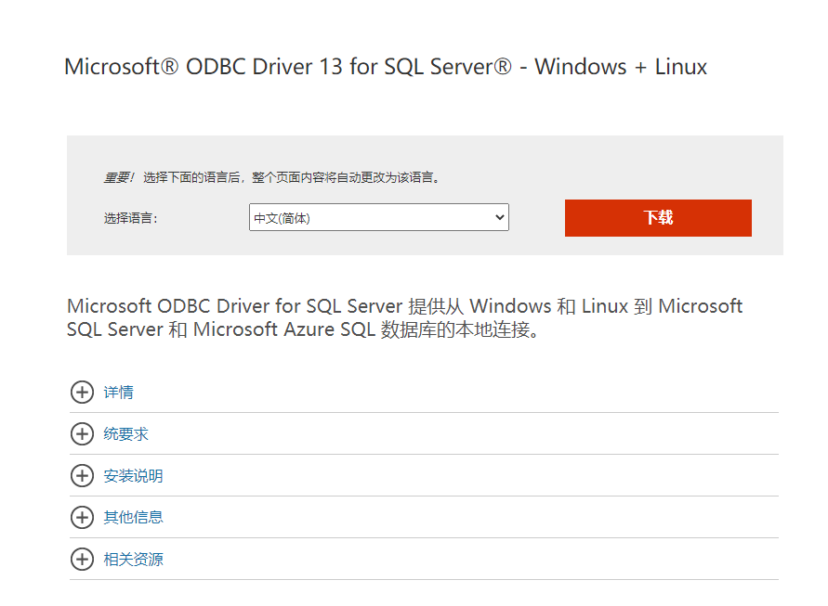Click inside the language selection field
828x606 pixels.
(372, 216)
